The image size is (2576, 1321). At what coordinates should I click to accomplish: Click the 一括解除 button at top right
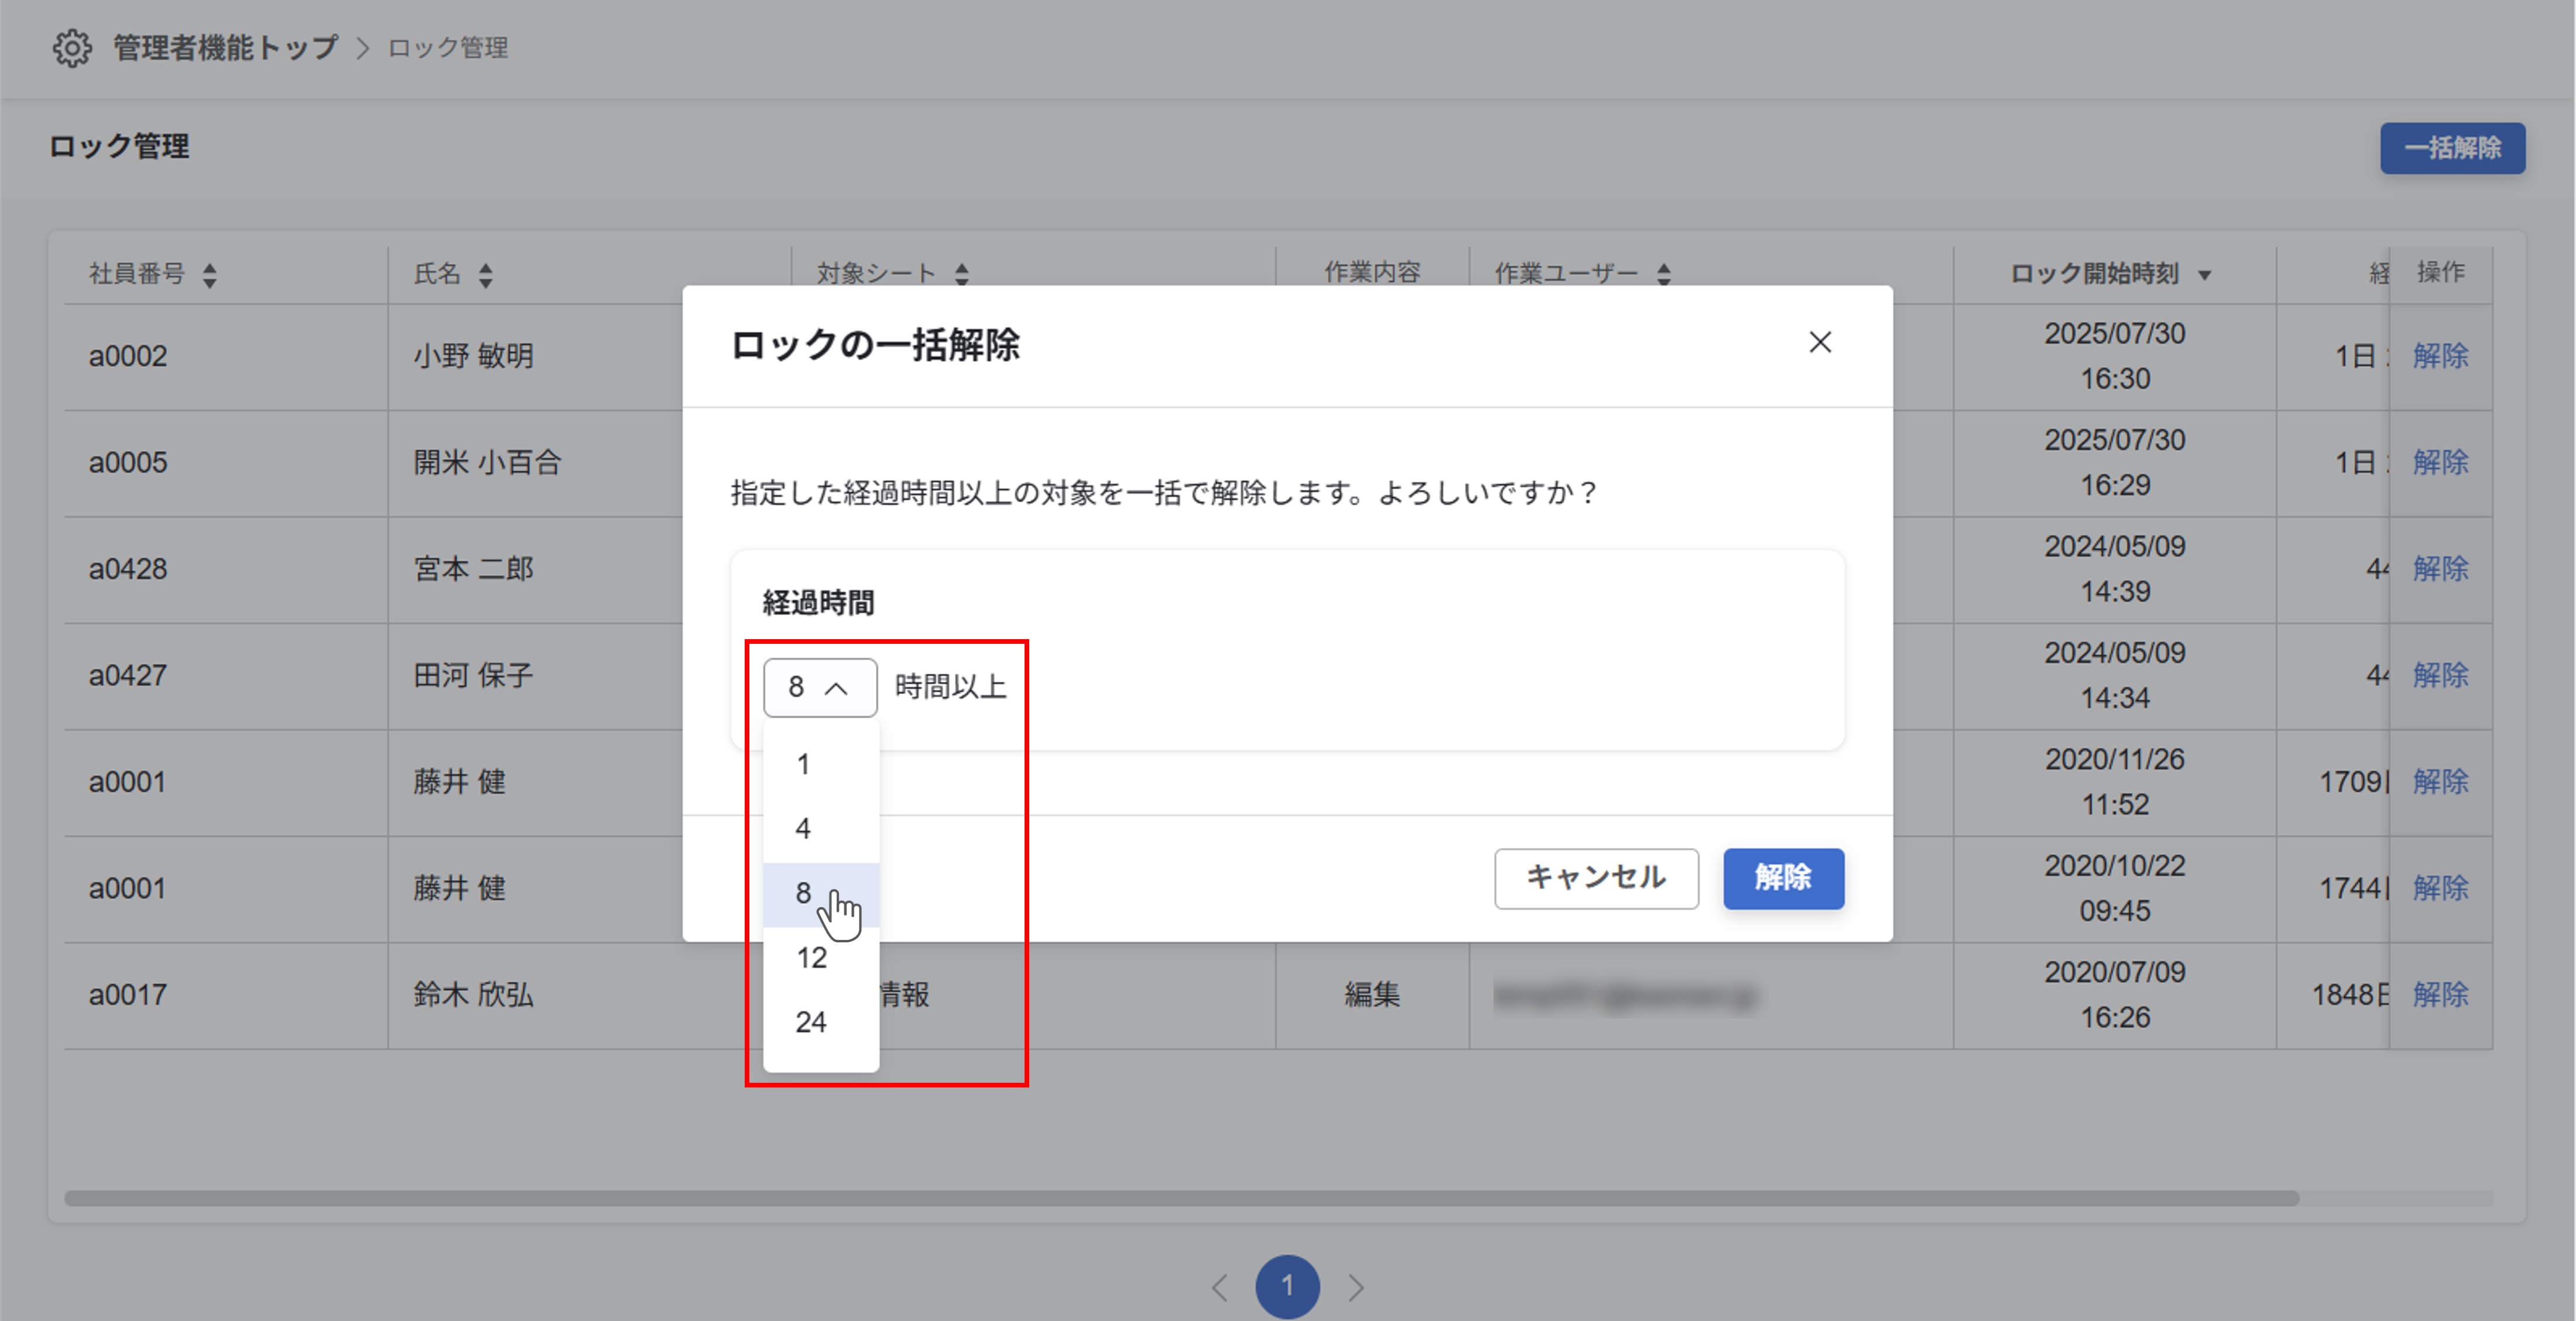2452,147
